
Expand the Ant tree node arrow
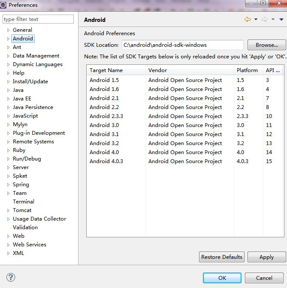pyautogui.click(x=8, y=47)
